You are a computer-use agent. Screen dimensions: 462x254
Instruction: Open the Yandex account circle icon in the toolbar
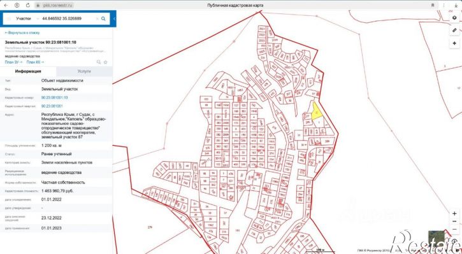17,5
